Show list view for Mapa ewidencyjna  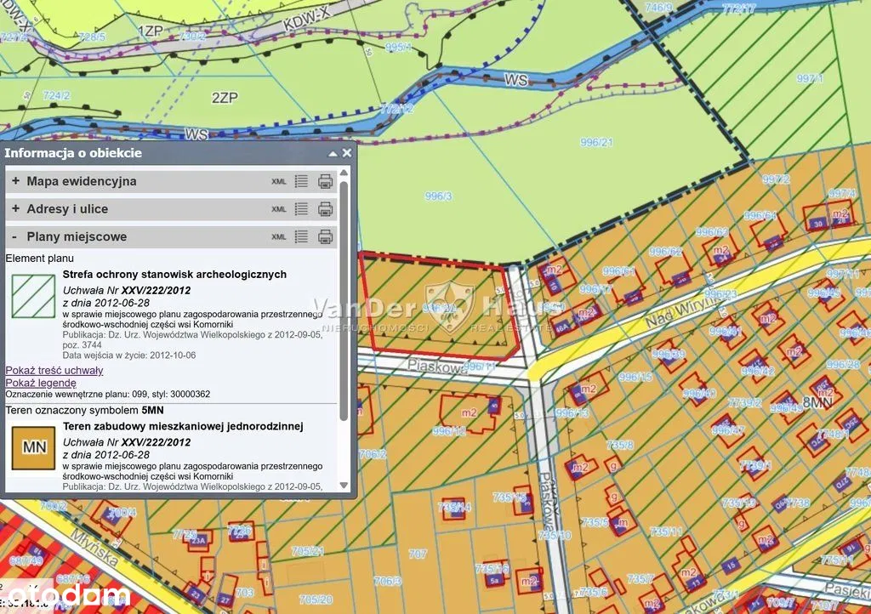tap(301, 181)
